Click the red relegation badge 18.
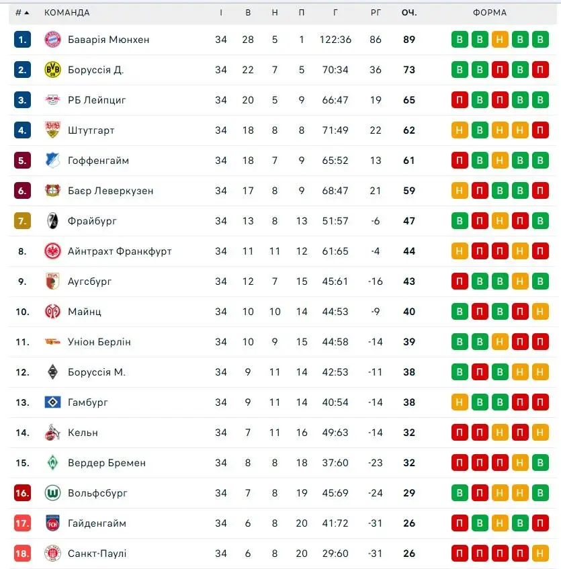561x569 pixels. pyautogui.click(x=22, y=554)
